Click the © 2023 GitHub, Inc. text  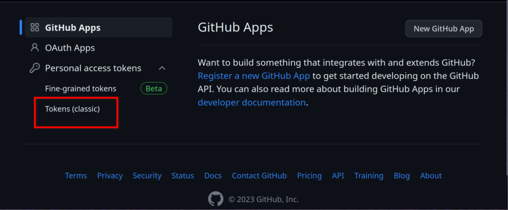coord(263,199)
